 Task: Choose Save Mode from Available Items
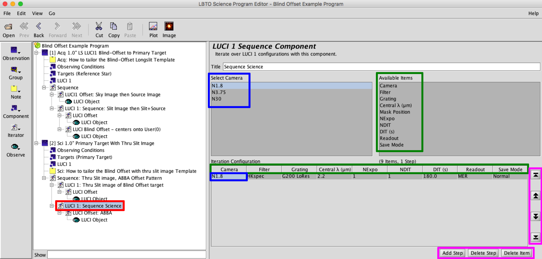391,145
